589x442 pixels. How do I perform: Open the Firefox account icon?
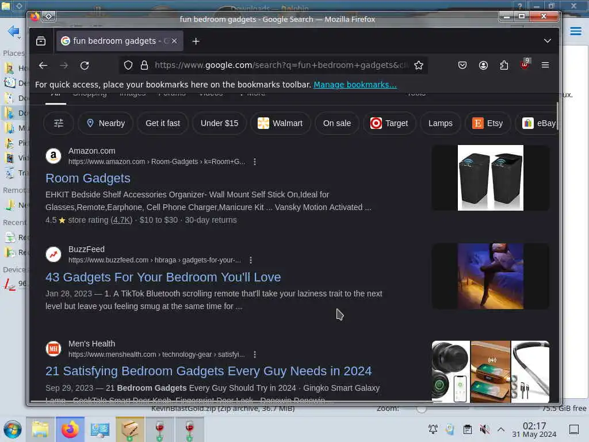click(x=483, y=66)
